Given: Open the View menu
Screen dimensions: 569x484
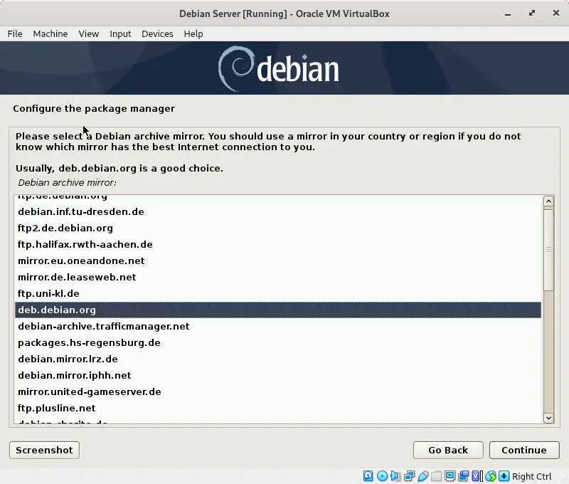Looking at the screenshot, I should (88, 33).
